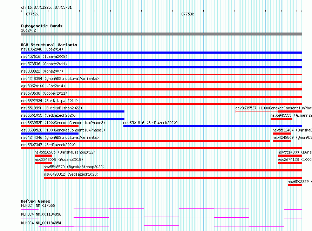Select the dgv3062n100 (Coe2014) label
The height and width of the screenshot is (231, 312).
43,86
